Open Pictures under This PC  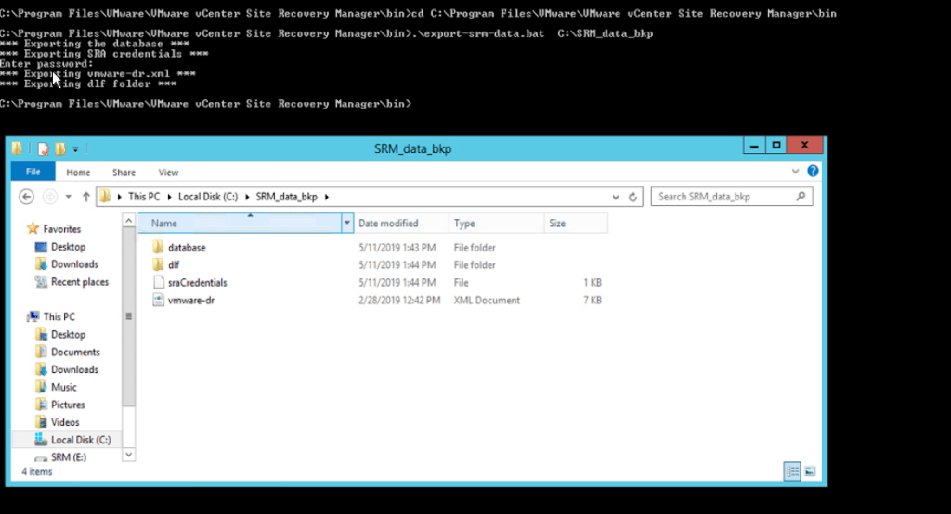pyautogui.click(x=68, y=405)
